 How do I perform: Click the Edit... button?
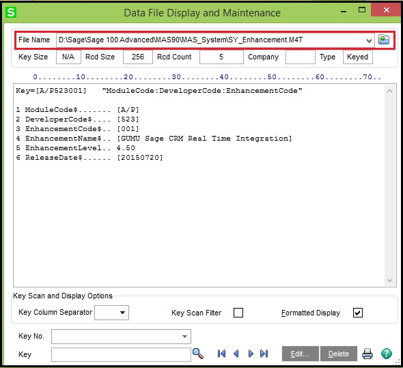coord(300,354)
